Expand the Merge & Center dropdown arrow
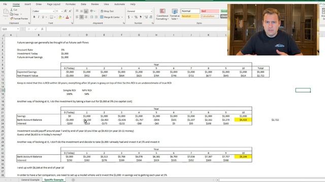The image size is (325, 182). pyautogui.click(x=122, y=17)
